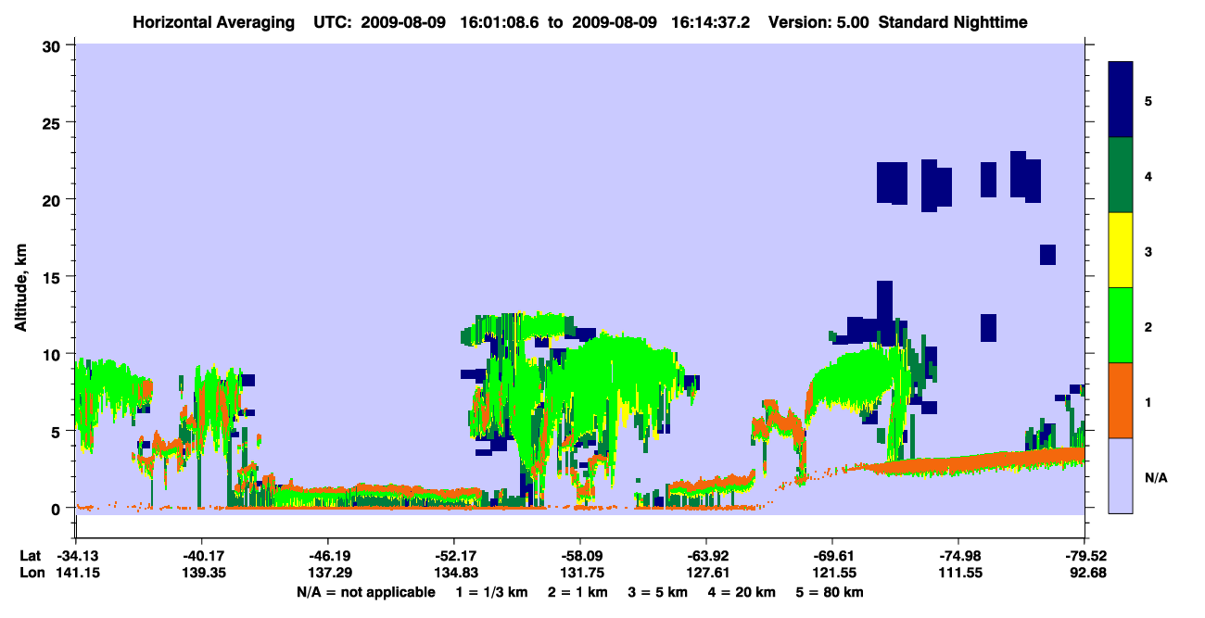
Task: Click the '3 = 5 km' legend entry
Action: [x=656, y=592]
